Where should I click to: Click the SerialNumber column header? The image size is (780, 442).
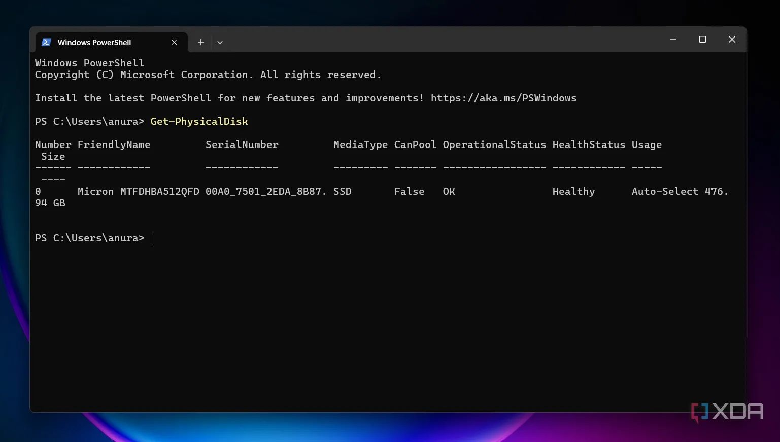click(x=242, y=144)
